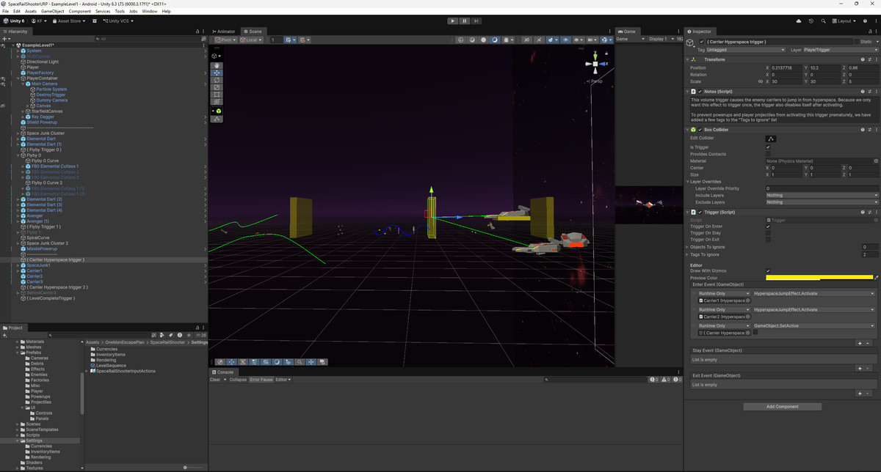Image resolution: width=881 pixels, height=472 pixels.
Task: Toggle the Static checkbox
Action: (x=855, y=42)
